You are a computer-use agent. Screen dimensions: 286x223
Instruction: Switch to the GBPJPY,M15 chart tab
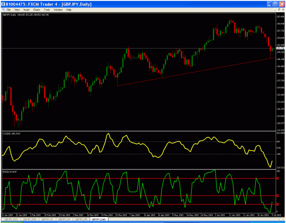pyautogui.click(x=11, y=219)
